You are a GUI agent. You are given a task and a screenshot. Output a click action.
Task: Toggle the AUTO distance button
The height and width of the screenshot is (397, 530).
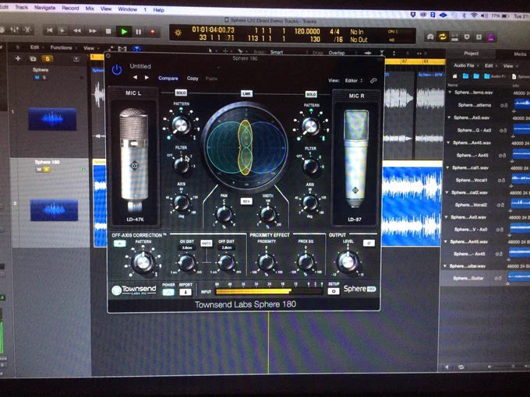tap(207, 243)
